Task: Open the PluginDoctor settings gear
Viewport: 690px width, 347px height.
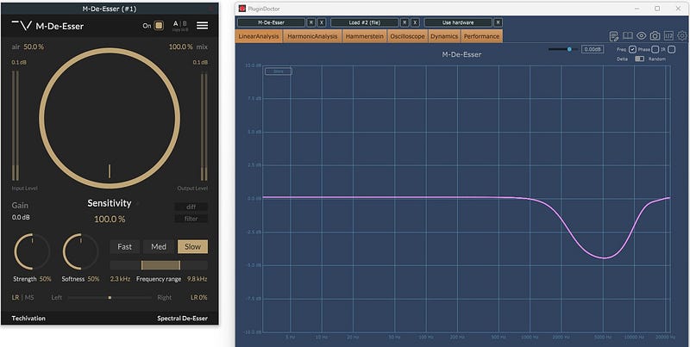Action: (682, 36)
